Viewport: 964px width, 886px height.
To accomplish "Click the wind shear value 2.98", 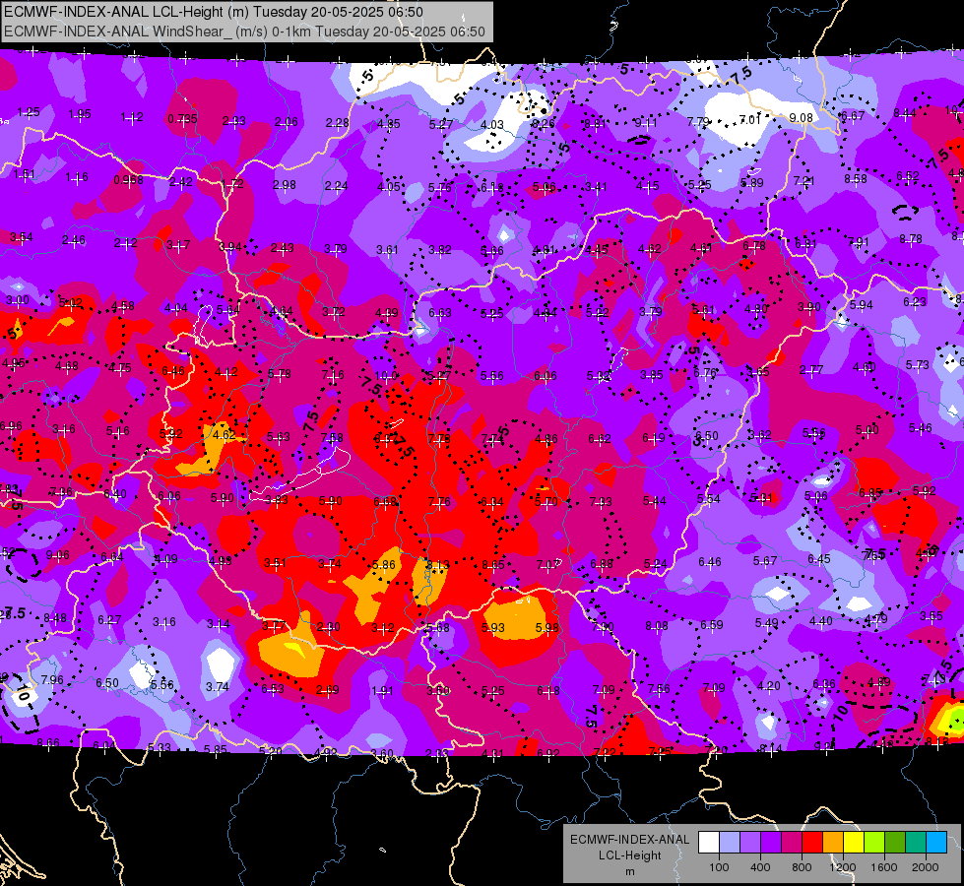I will [x=284, y=184].
